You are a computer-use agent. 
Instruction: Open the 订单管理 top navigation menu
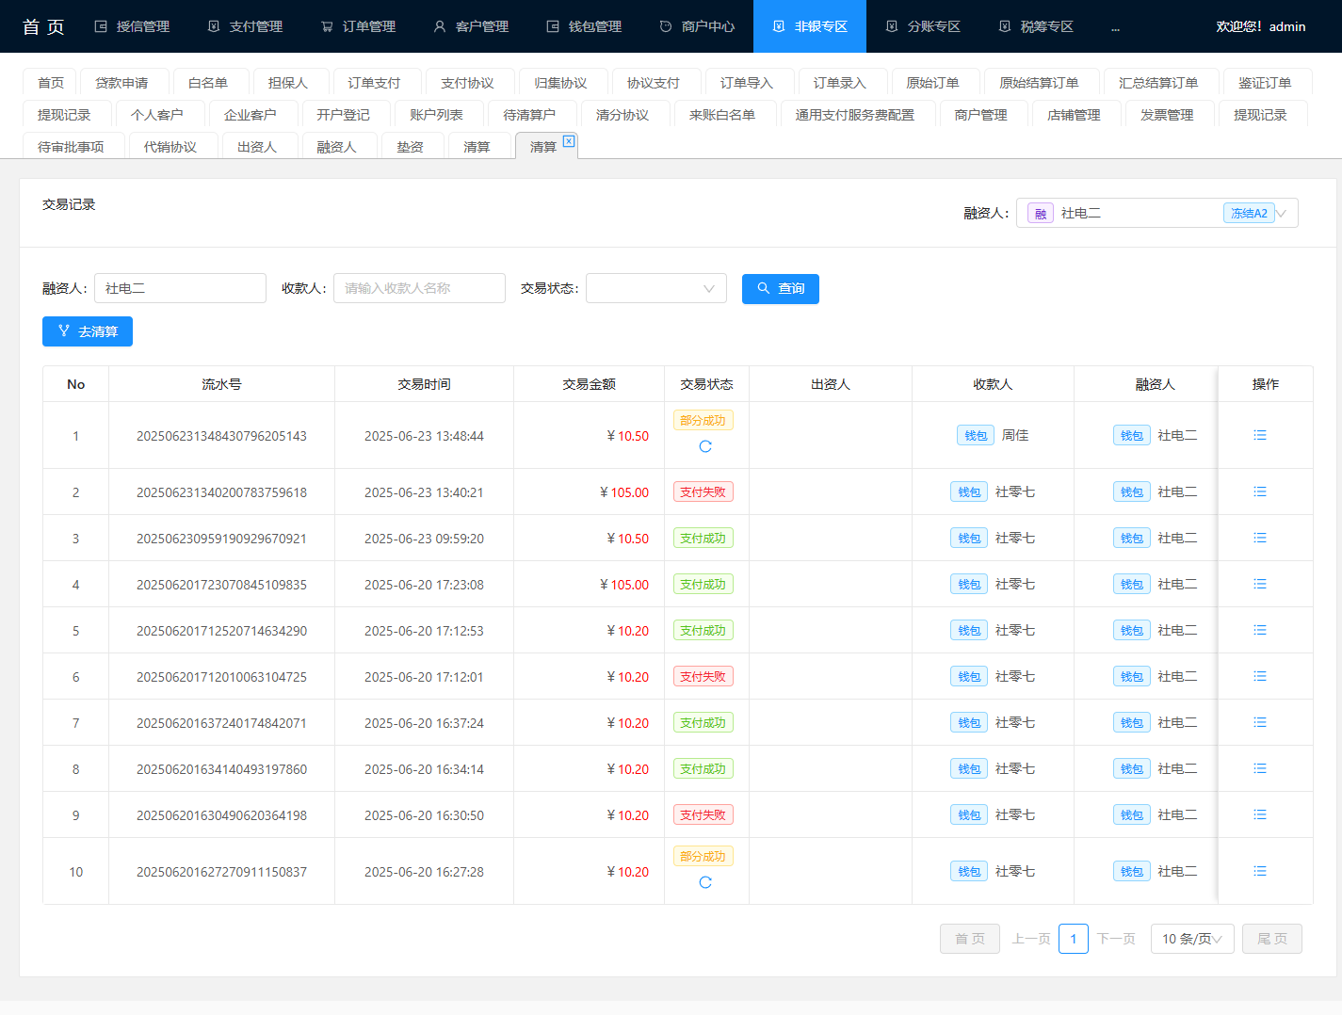click(x=358, y=26)
